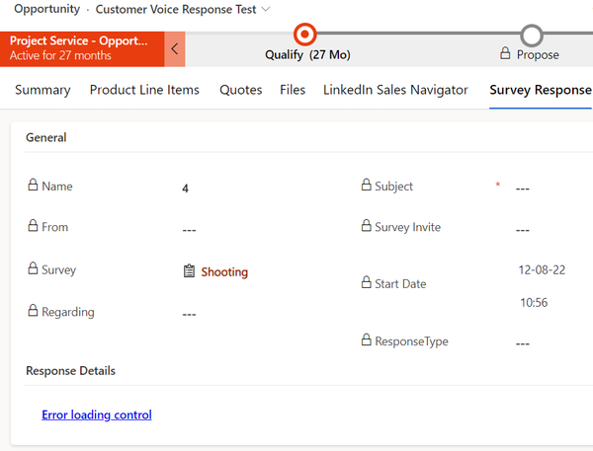This screenshot has height=451, width=593.
Task: Click the Subject field empty value
Action: (x=523, y=188)
